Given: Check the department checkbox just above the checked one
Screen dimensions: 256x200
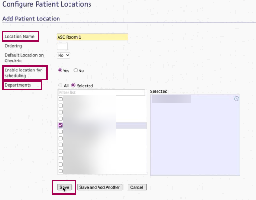Looking at the screenshot, I should coord(60,119).
